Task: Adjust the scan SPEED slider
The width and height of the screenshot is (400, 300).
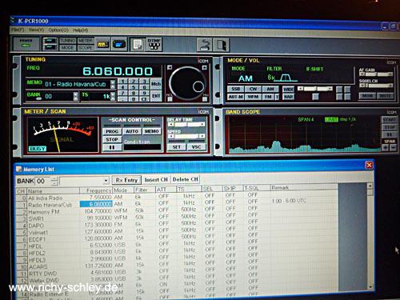Action: (186, 136)
